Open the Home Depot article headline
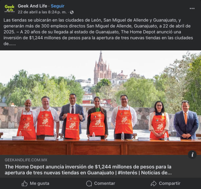Screen dimensions: 201x189 (88, 170)
